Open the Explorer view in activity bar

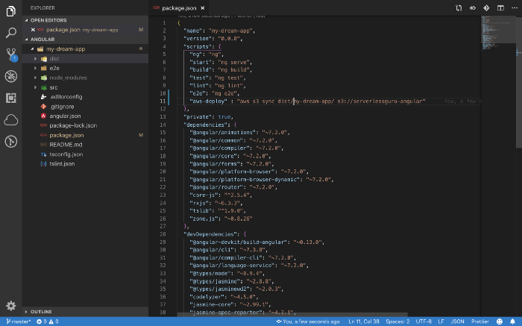(10, 11)
